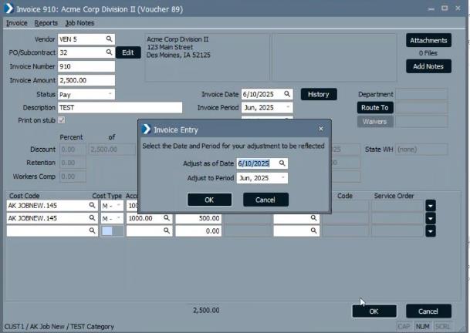
Task: Open the Invoice Date lookup icon
Action: coord(287,94)
